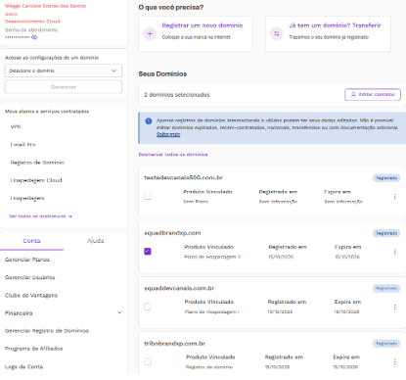The width and height of the screenshot is (406, 380).
Task: Reveal the support password with the eye icon
Action: 34,37
